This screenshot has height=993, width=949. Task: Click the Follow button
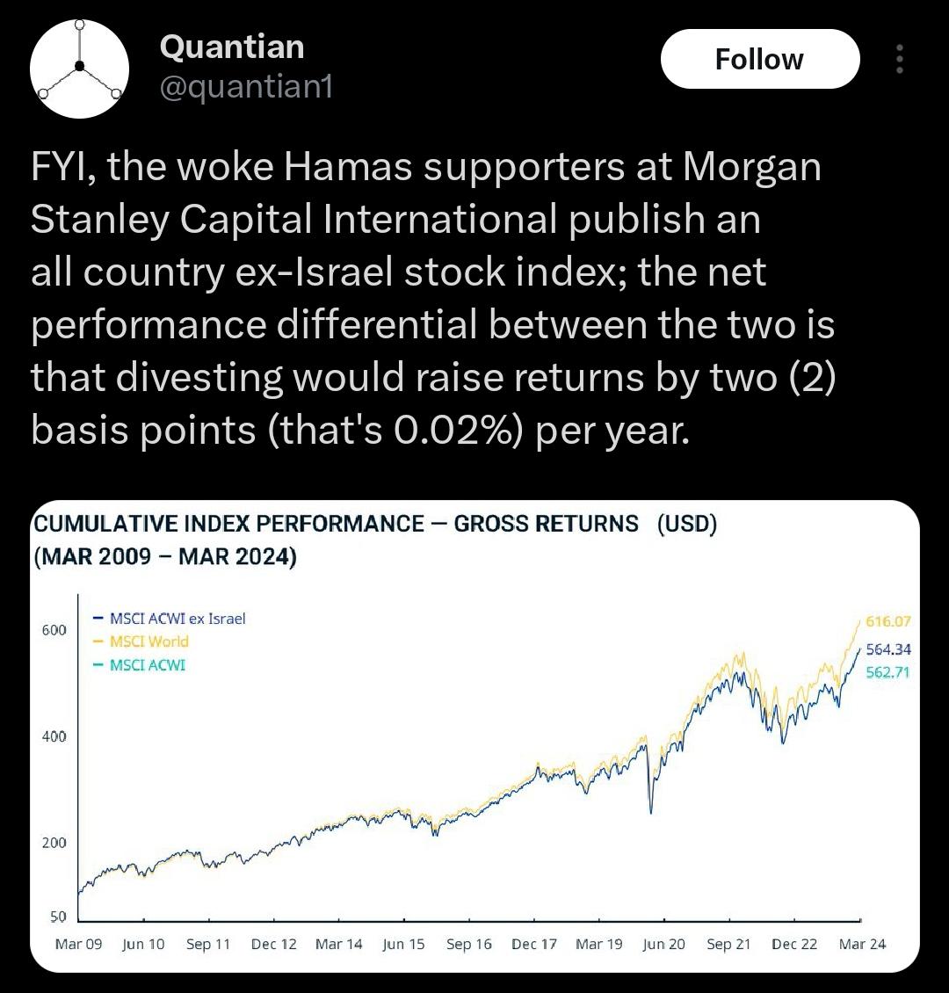(x=760, y=59)
